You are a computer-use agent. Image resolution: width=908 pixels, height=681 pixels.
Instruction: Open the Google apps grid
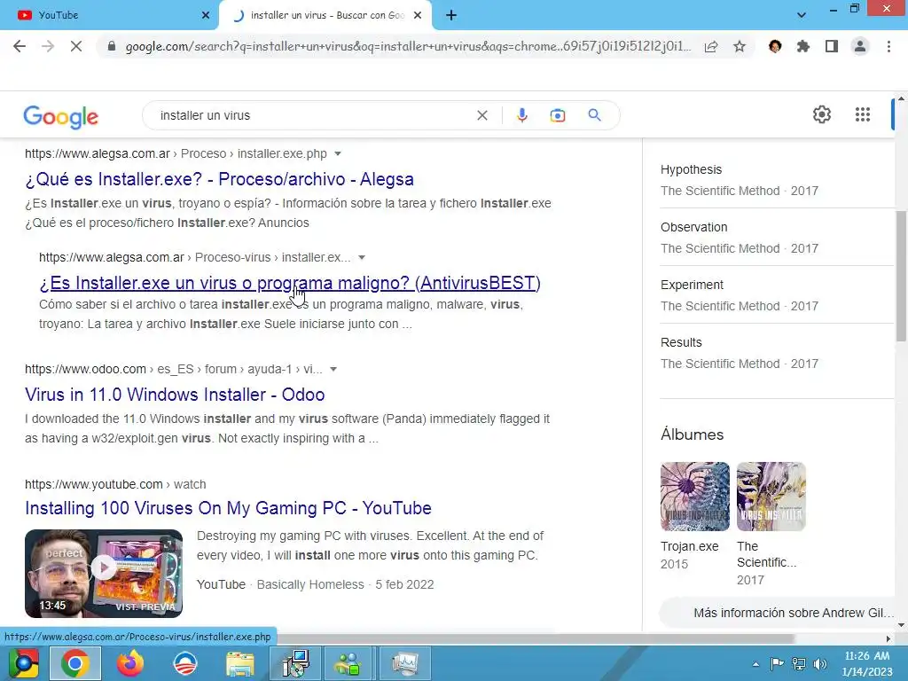click(x=863, y=114)
